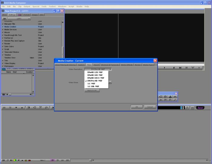
Task: Click the Apply to All button
Action: click(92, 90)
